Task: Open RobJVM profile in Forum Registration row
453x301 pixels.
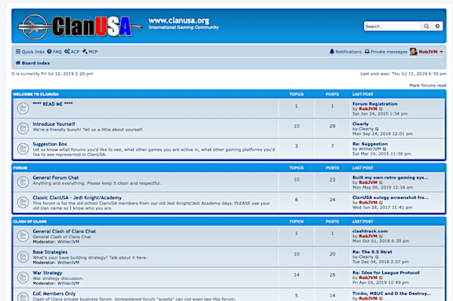Action: (x=368, y=108)
